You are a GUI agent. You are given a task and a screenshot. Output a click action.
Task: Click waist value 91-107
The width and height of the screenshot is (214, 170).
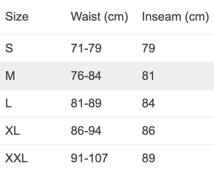coord(89,158)
